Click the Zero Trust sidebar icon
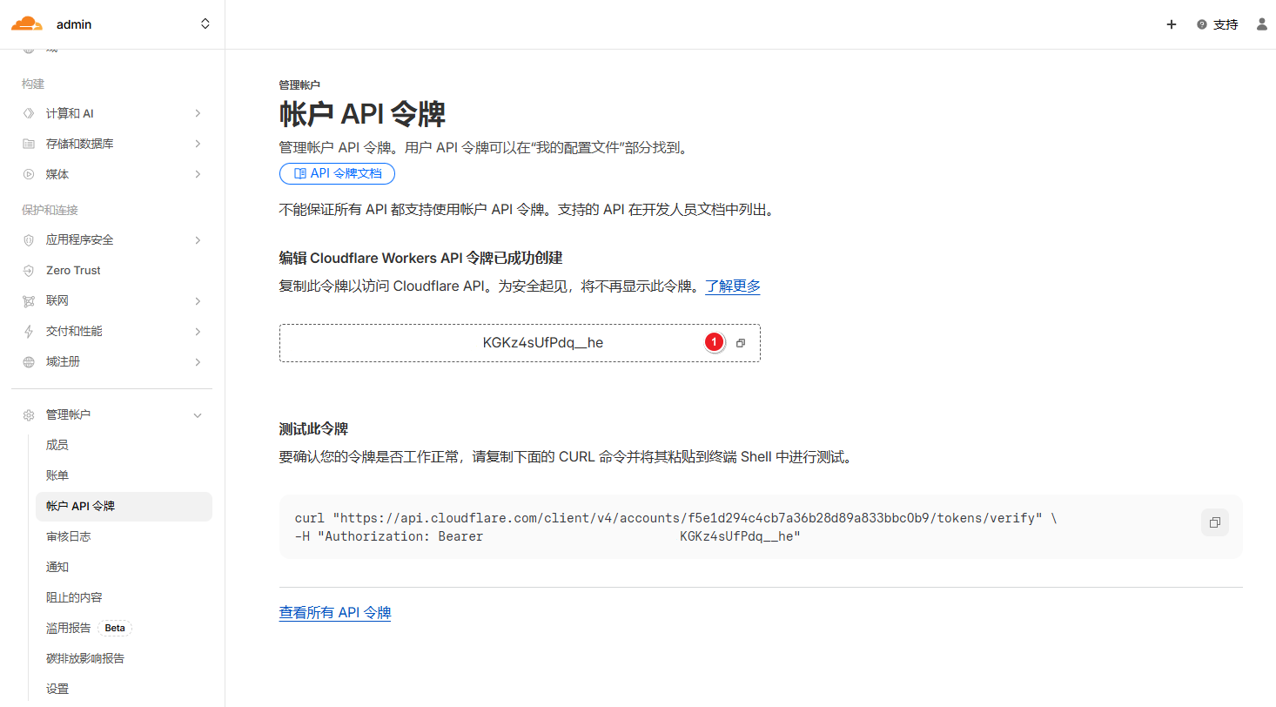 coord(29,271)
